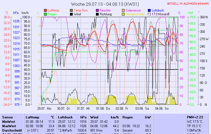The height and width of the screenshot is (134, 211).
Task: Click the peach Solarsensor legend square
Action: [123, 10]
